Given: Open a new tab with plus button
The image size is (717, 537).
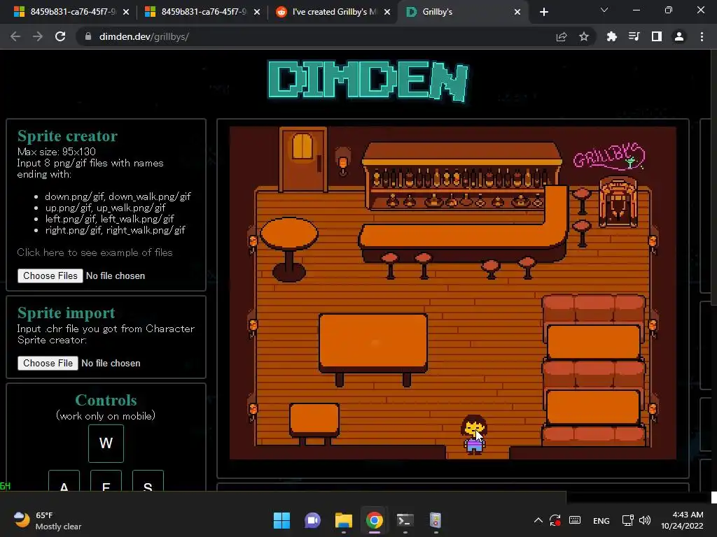Looking at the screenshot, I should [543, 12].
